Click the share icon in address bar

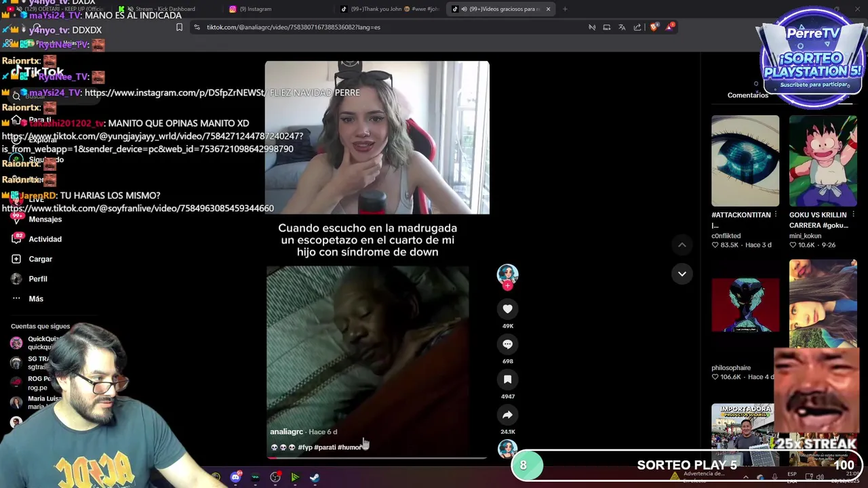pyautogui.click(x=637, y=27)
